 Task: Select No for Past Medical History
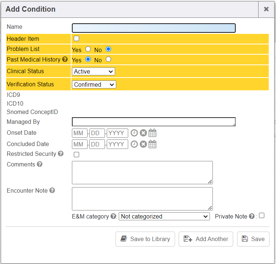point(108,59)
